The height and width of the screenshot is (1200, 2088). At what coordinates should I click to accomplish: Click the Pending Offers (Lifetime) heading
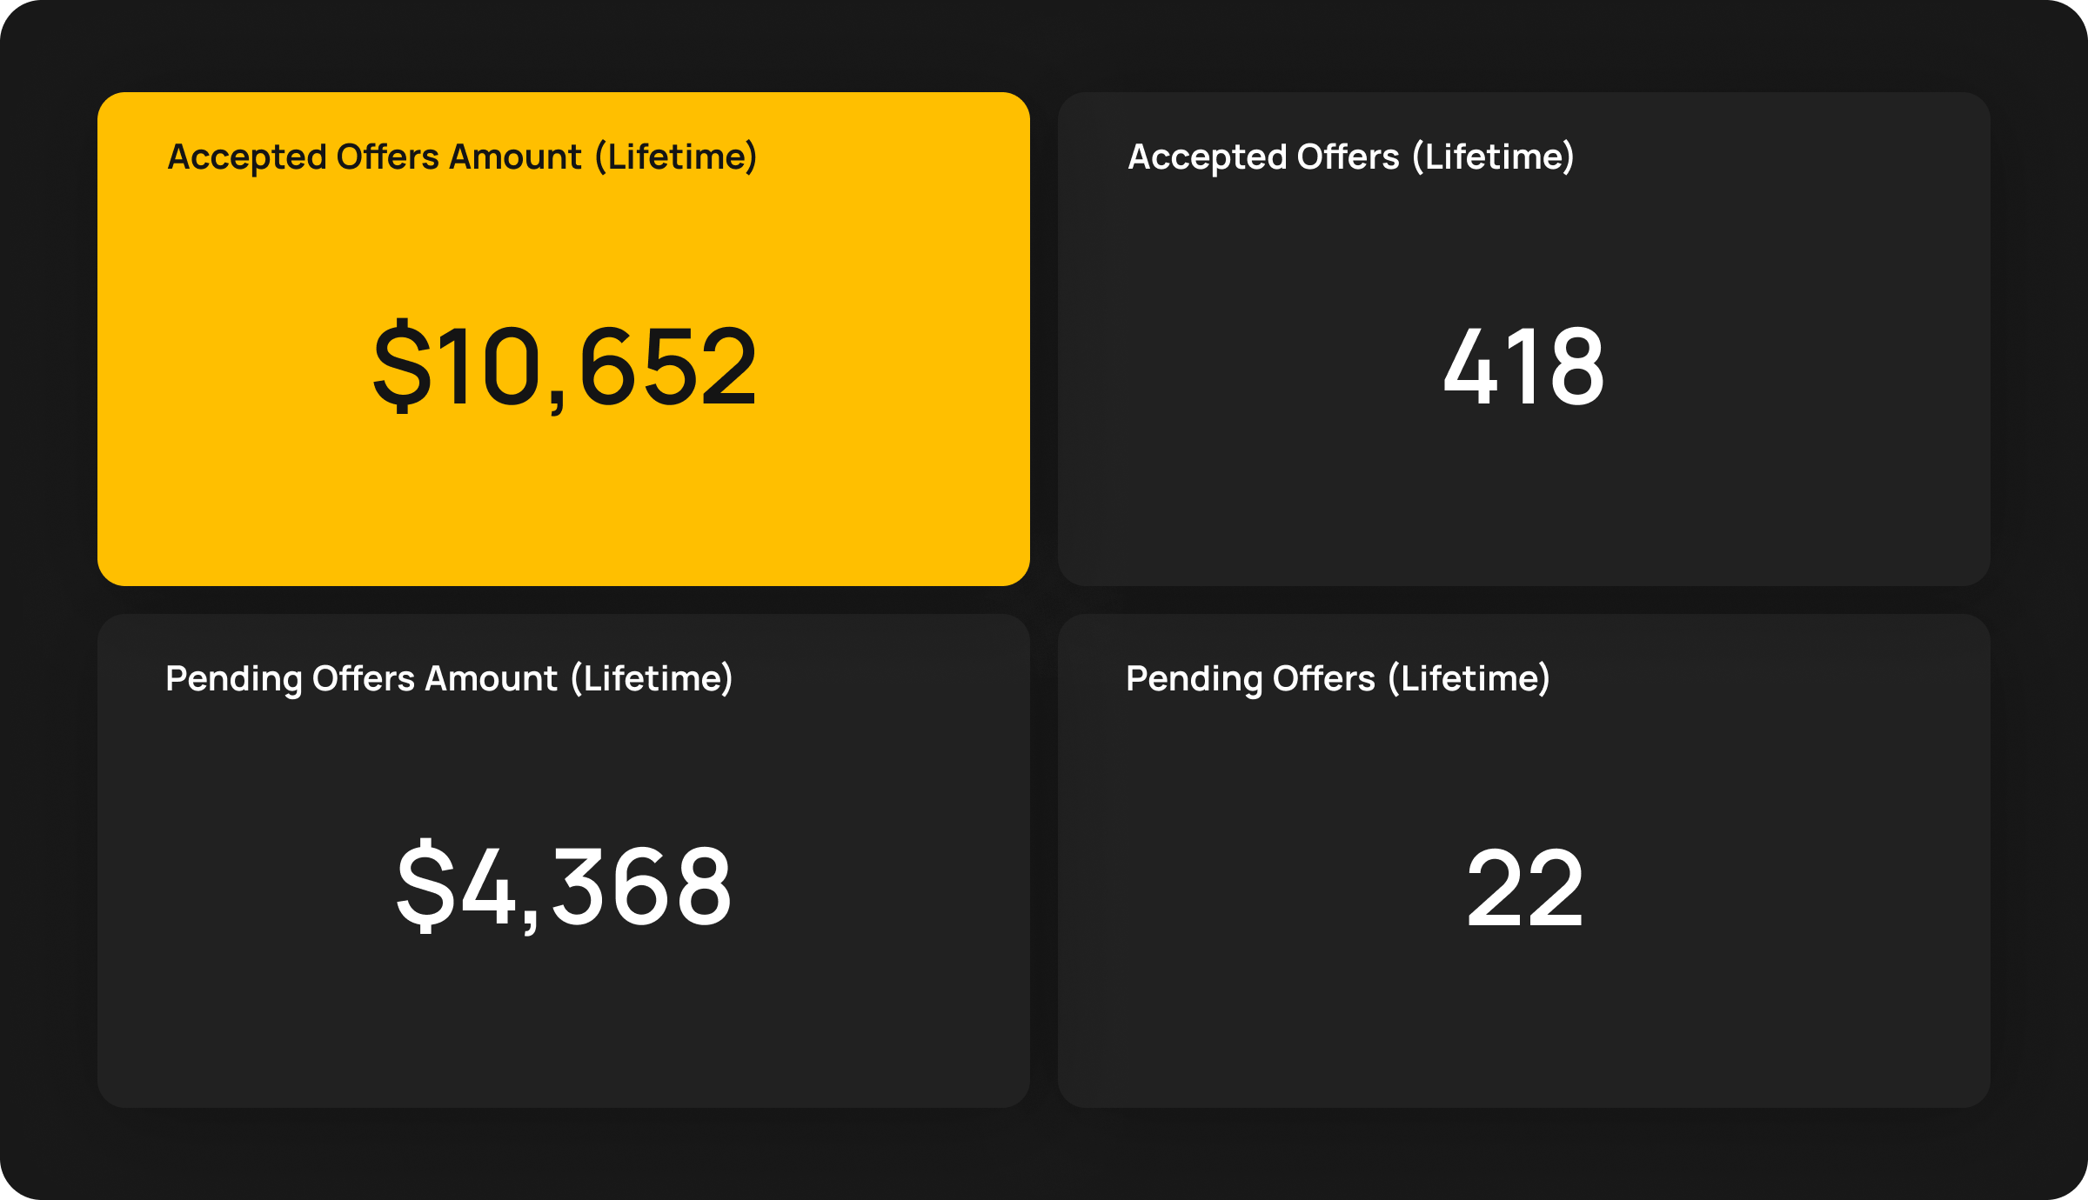pos(1338,679)
